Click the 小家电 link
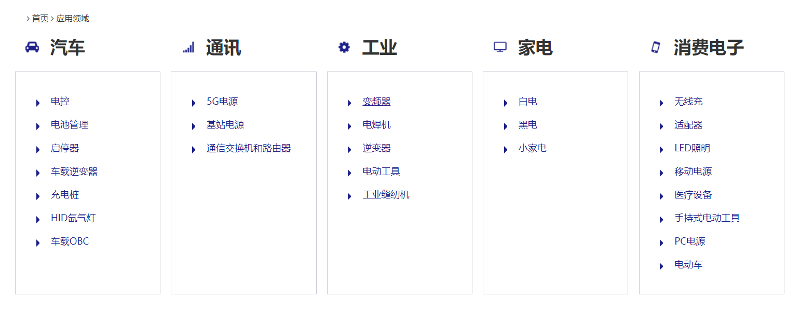 coord(532,148)
